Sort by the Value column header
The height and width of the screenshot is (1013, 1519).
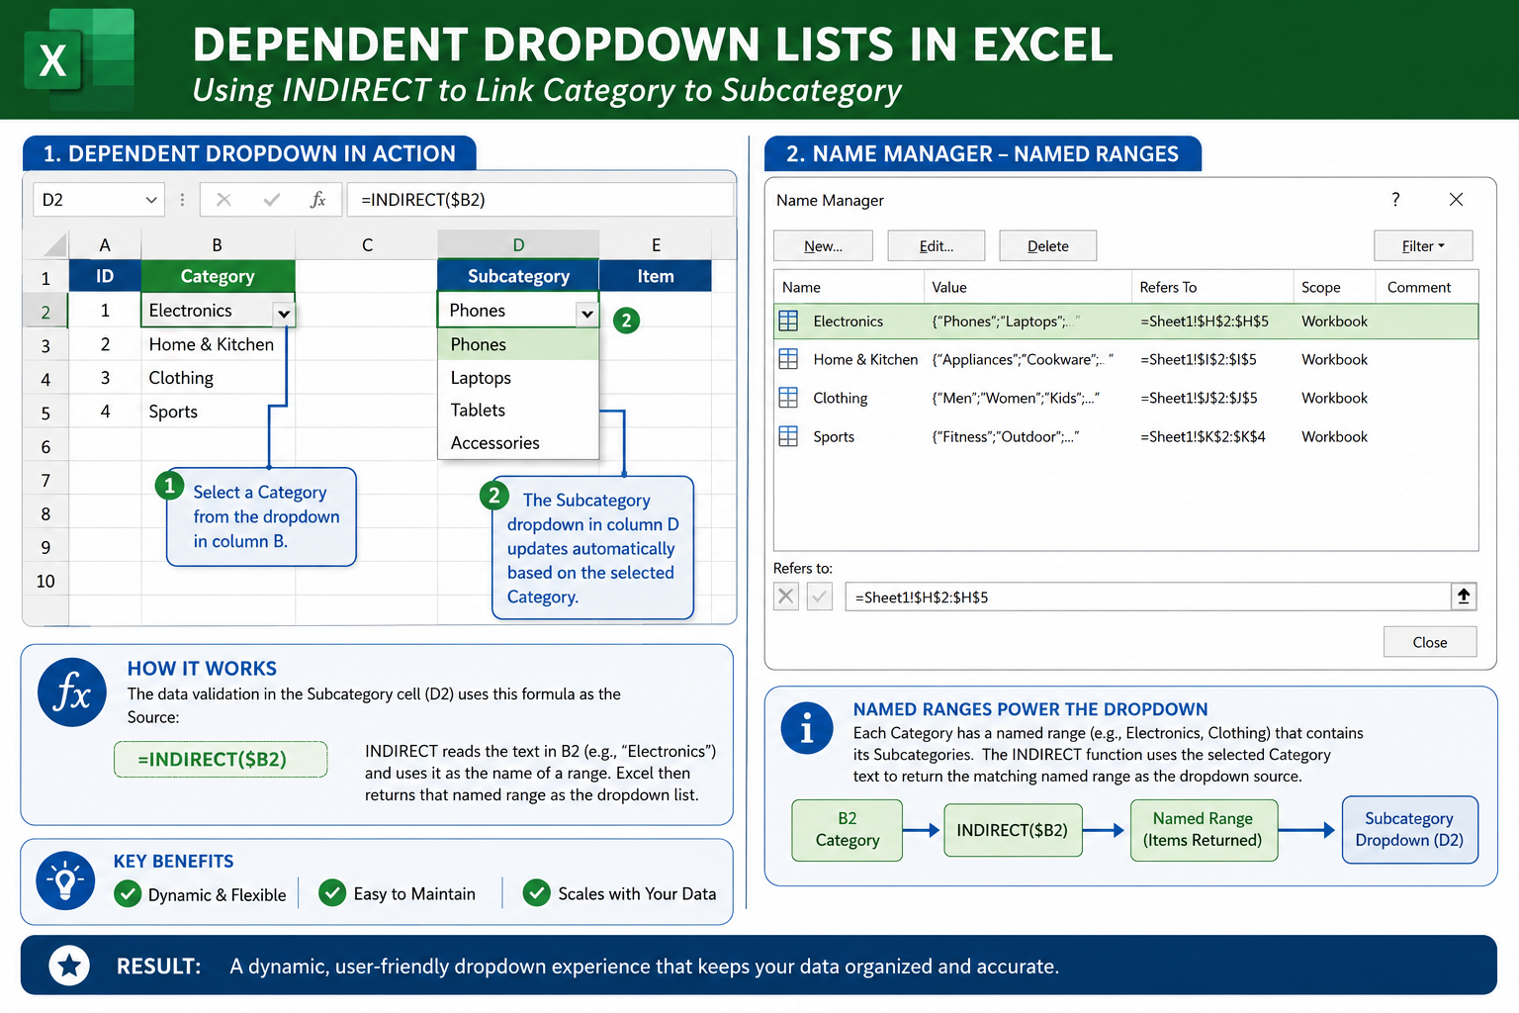click(x=1028, y=287)
